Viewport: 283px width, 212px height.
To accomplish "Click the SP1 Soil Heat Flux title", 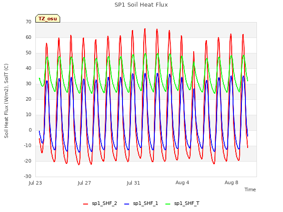I will tap(141, 5).
